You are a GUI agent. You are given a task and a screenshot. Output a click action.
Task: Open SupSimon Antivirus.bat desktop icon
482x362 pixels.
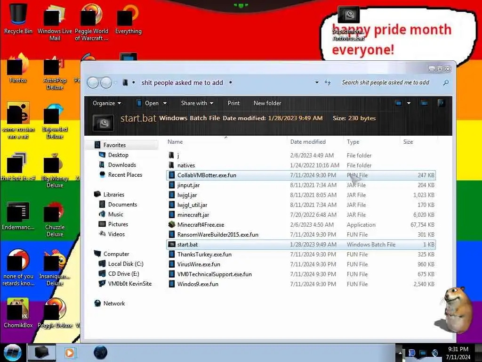click(x=348, y=24)
